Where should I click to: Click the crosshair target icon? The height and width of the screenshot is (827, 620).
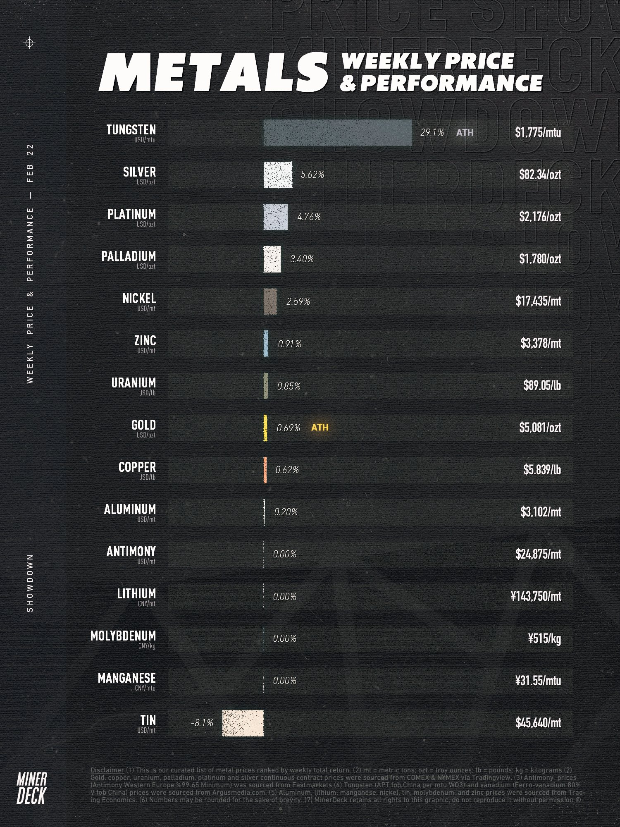pyautogui.click(x=29, y=43)
